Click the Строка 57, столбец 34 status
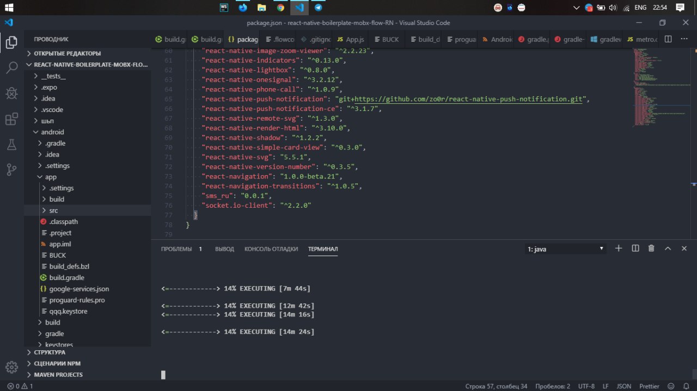The width and height of the screenshot is (697, 391). point(496,386)
